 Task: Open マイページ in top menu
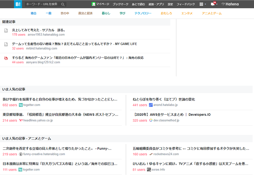[103, 4]
